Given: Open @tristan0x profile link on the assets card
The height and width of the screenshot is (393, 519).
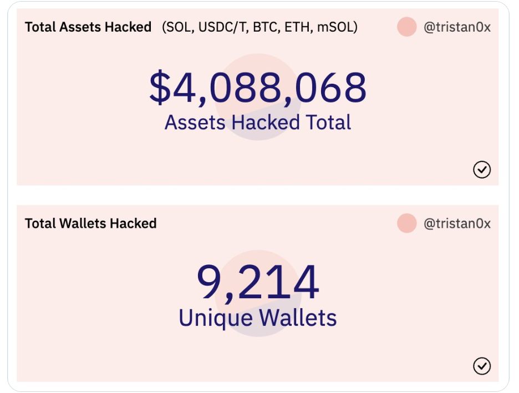Looking at the screenshot, I should coord(457,27).
